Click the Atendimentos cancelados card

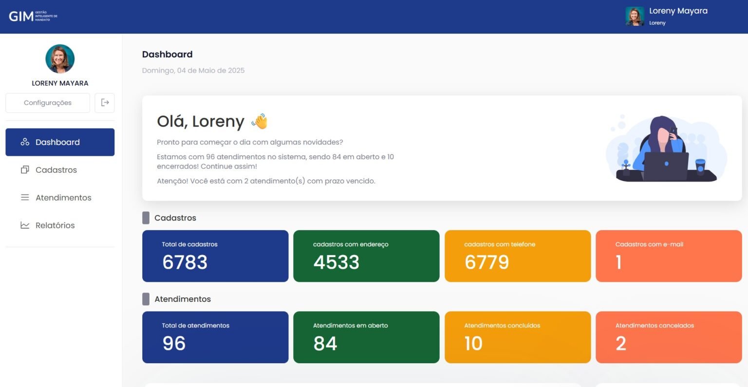tap(669, 337)
